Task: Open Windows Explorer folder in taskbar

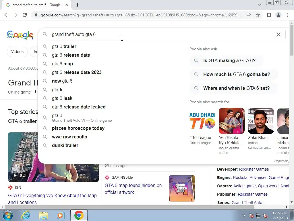Action: point(44,215)
